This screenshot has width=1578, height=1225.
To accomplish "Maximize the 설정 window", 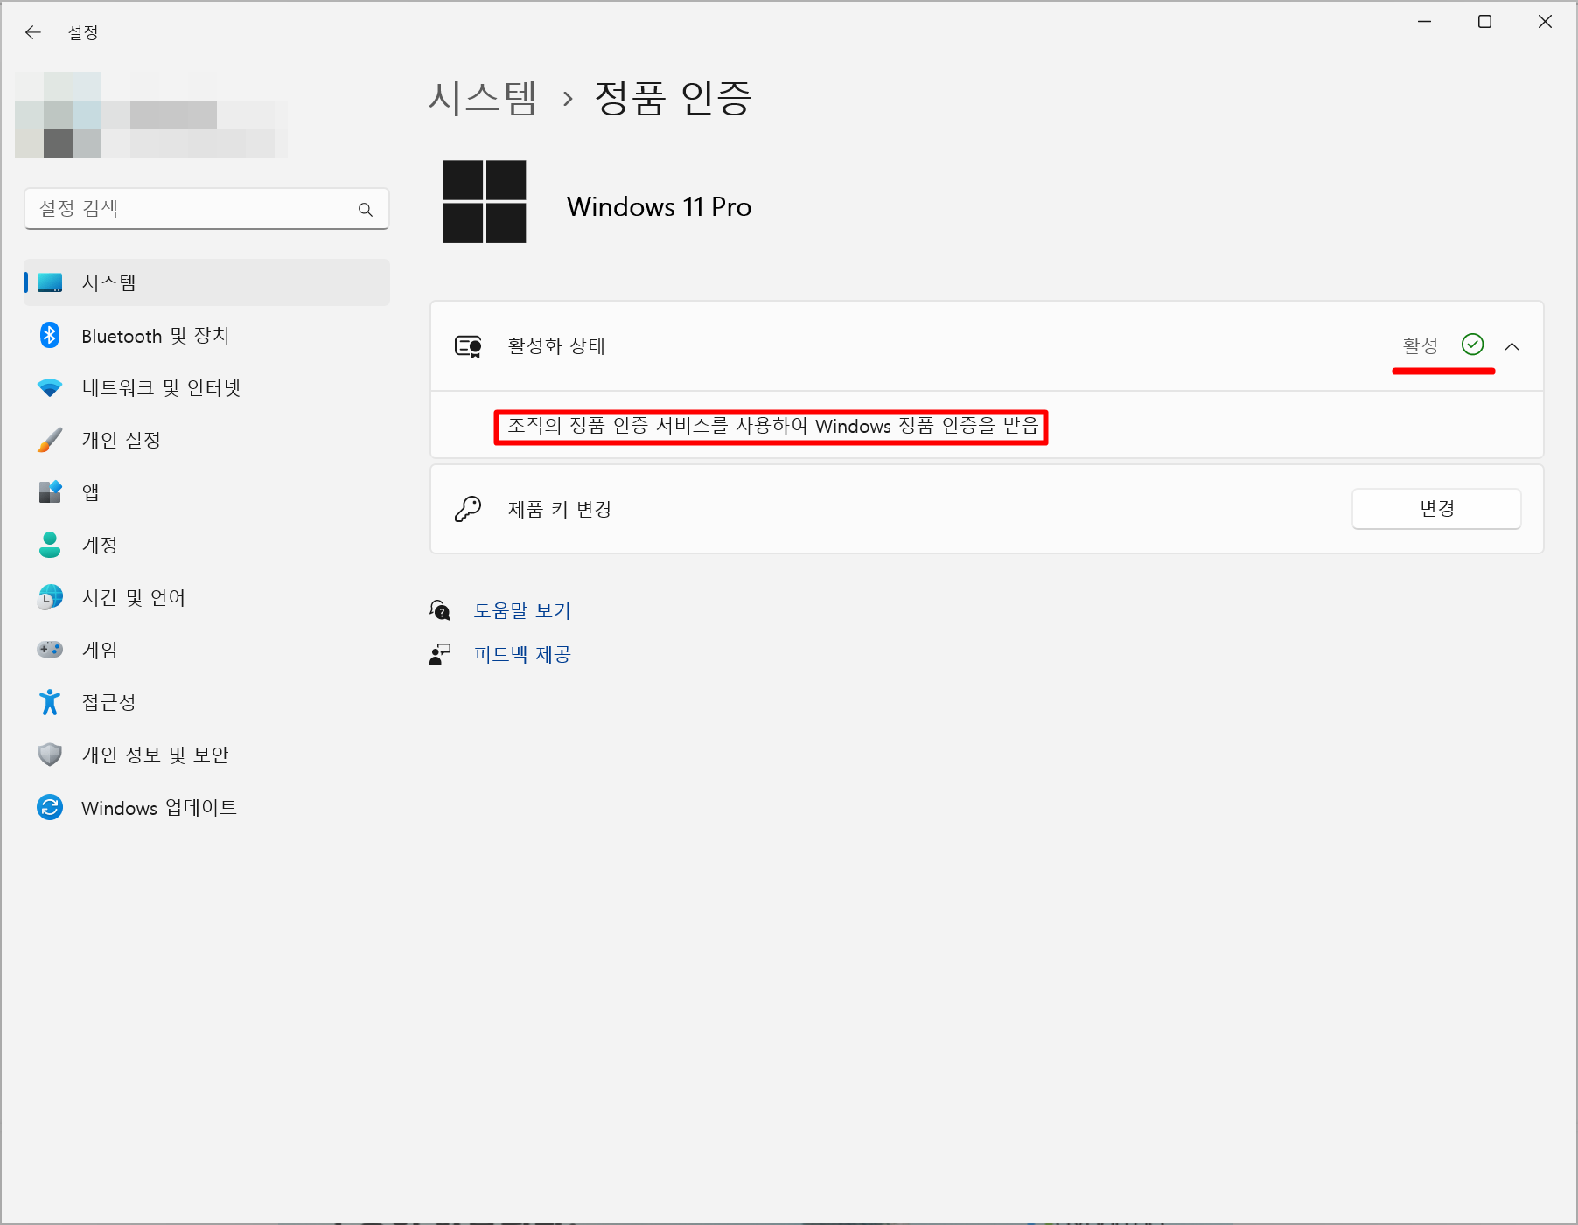I will [1485, 22].
